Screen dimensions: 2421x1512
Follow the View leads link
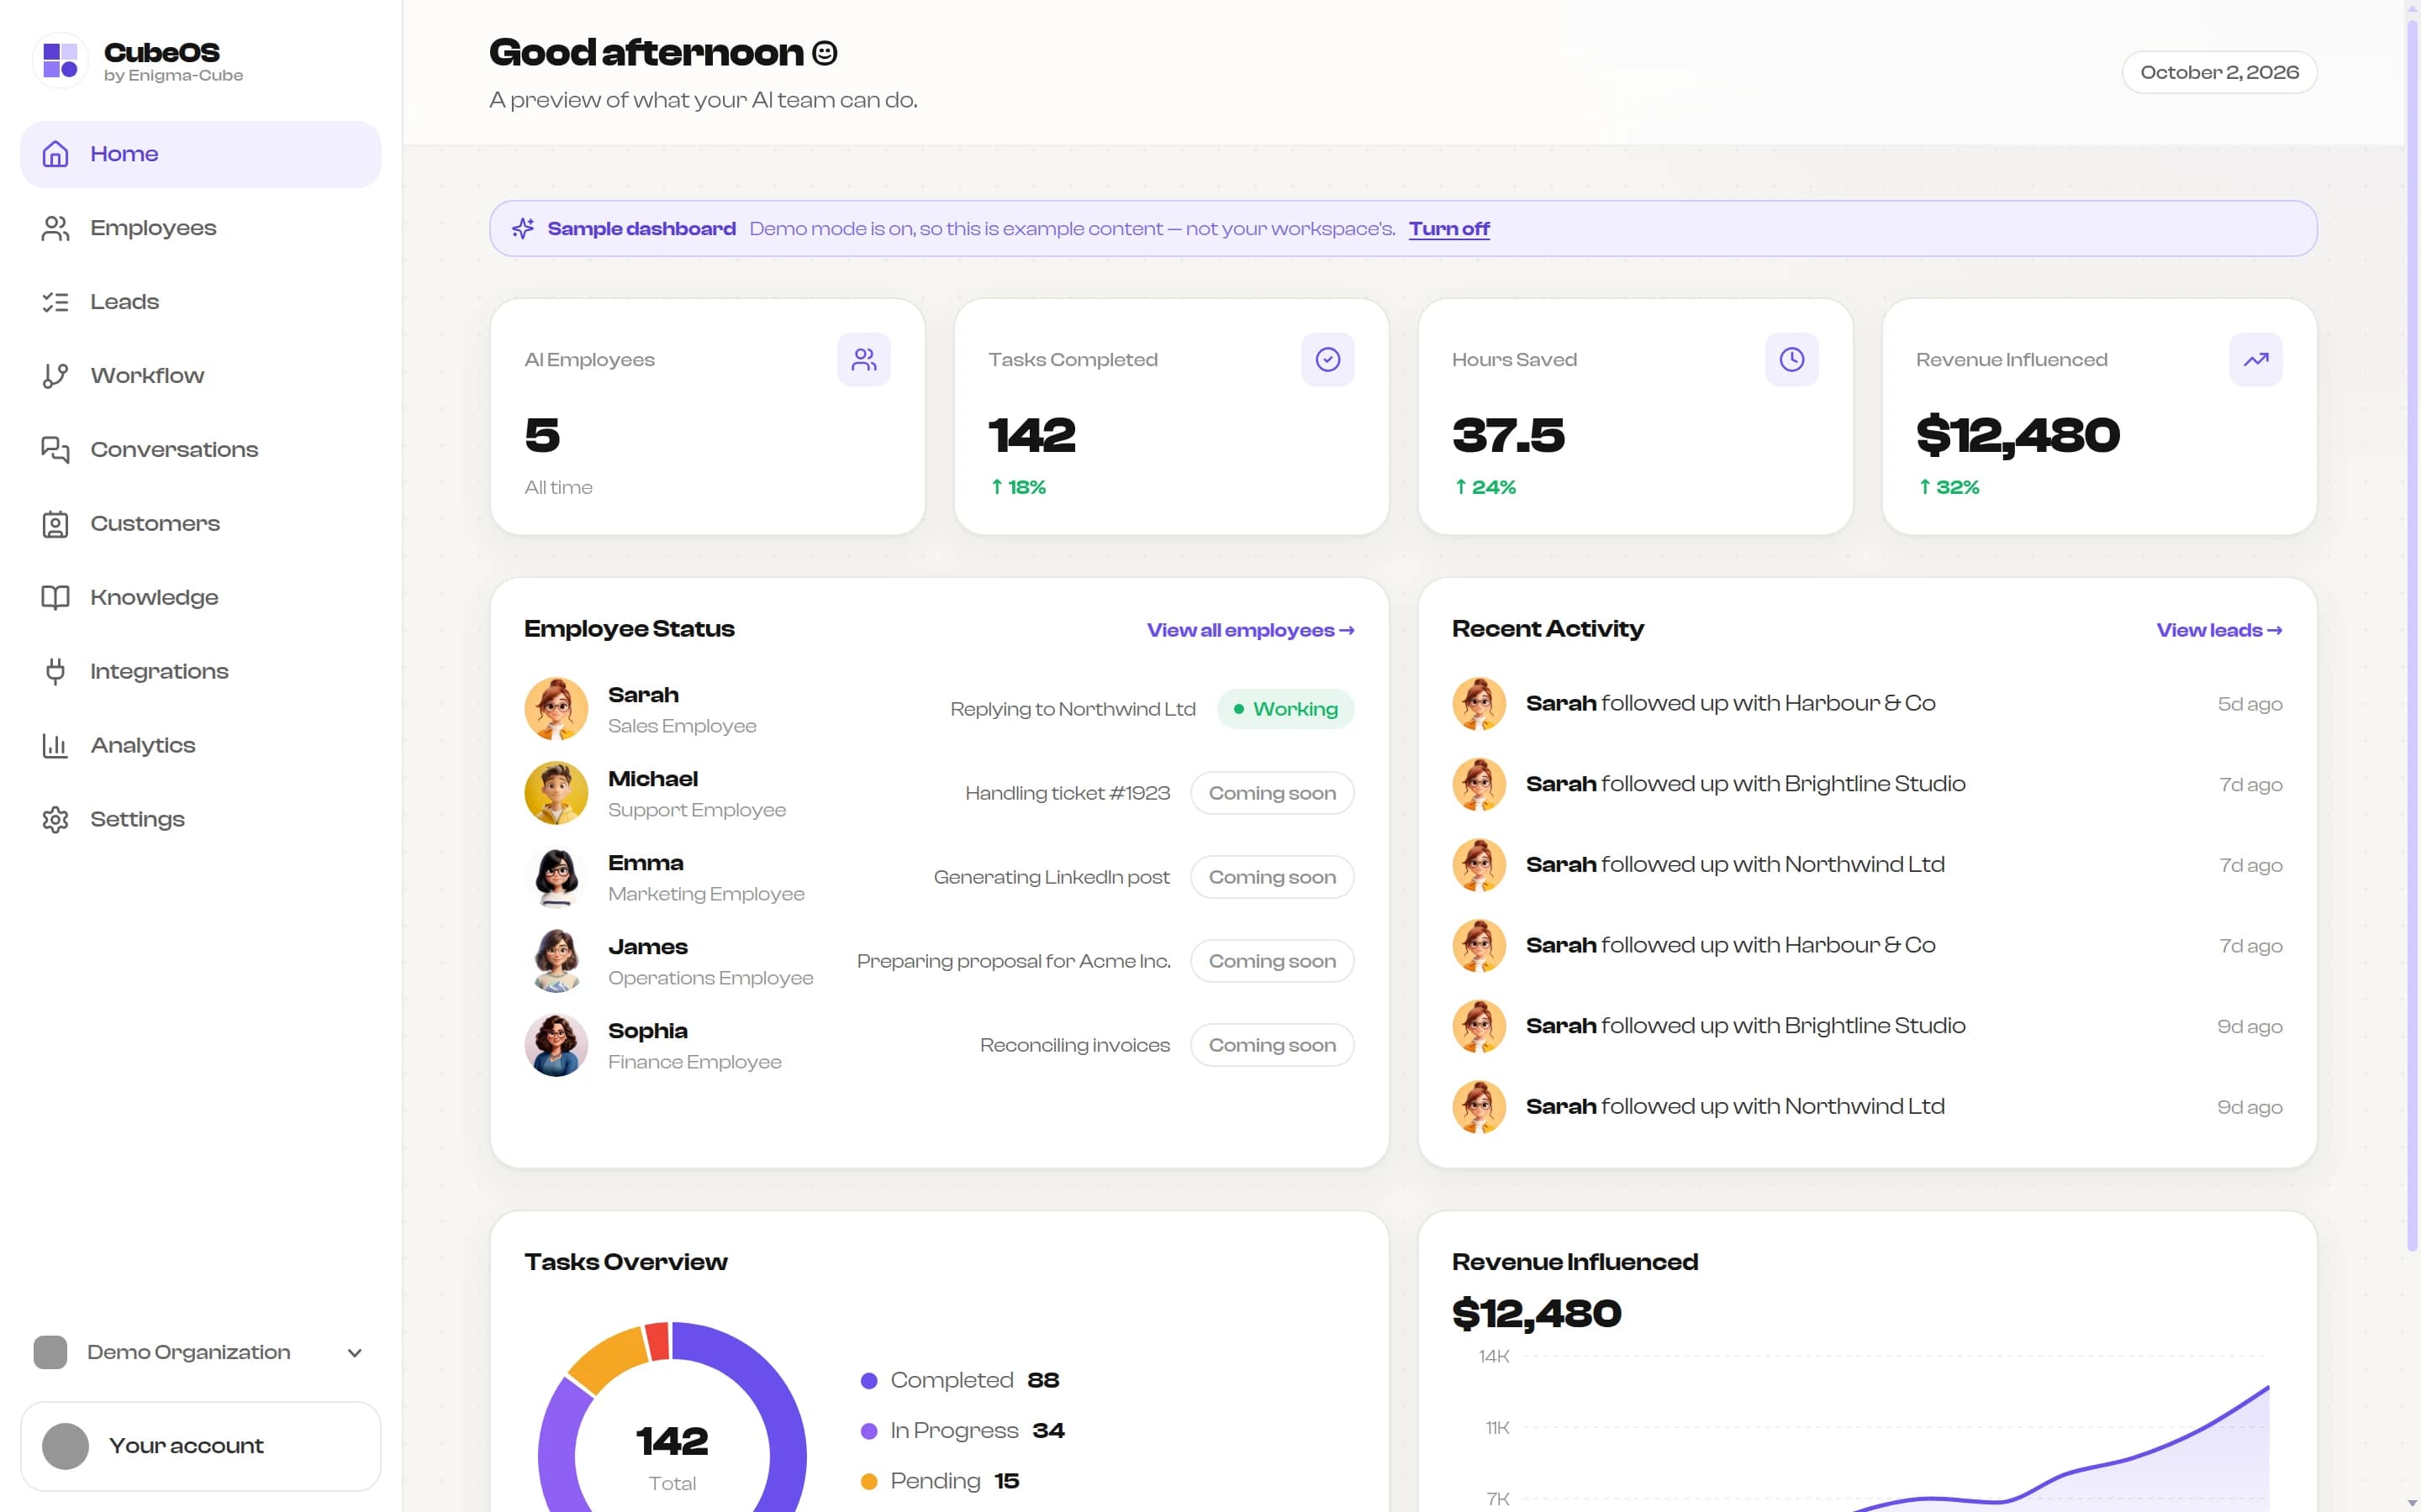click(2219, 630)
